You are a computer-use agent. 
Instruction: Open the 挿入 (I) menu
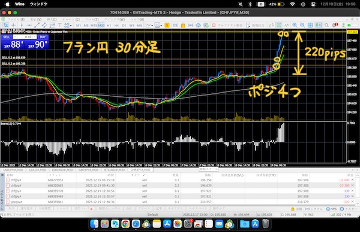coord(52,20)
